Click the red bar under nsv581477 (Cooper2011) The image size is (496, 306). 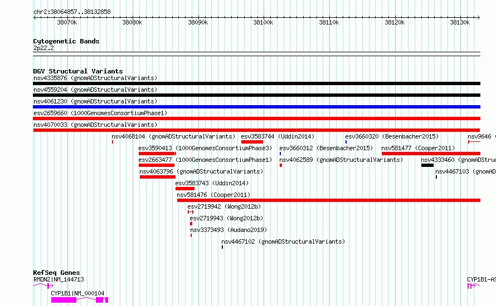point(431,154)
